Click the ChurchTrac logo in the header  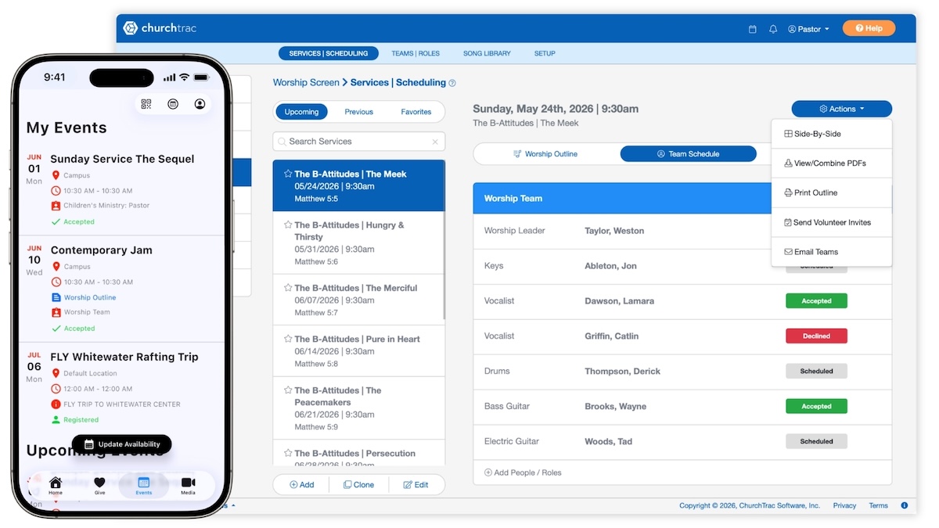point(160,28)
